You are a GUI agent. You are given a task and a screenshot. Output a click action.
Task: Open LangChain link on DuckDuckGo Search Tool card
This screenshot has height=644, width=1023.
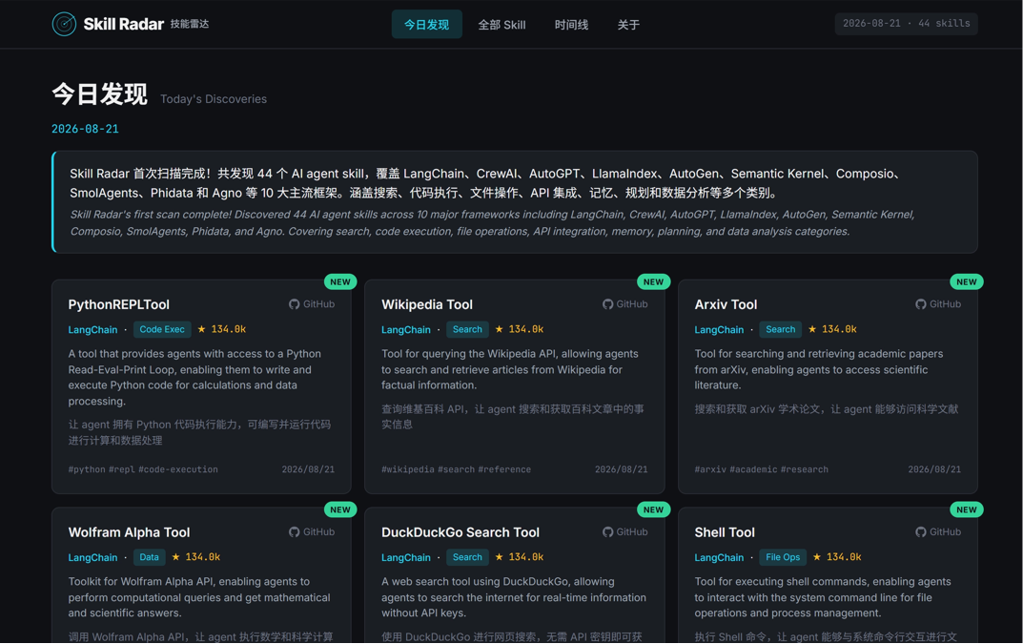pyautogui.click(x=406, y=558)
